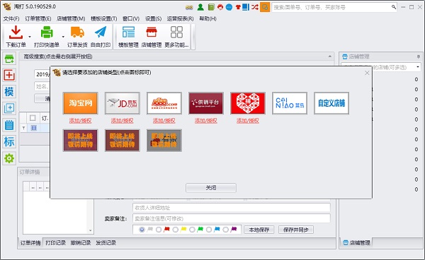Click the 本地保存 button

[x=259, y=230]
